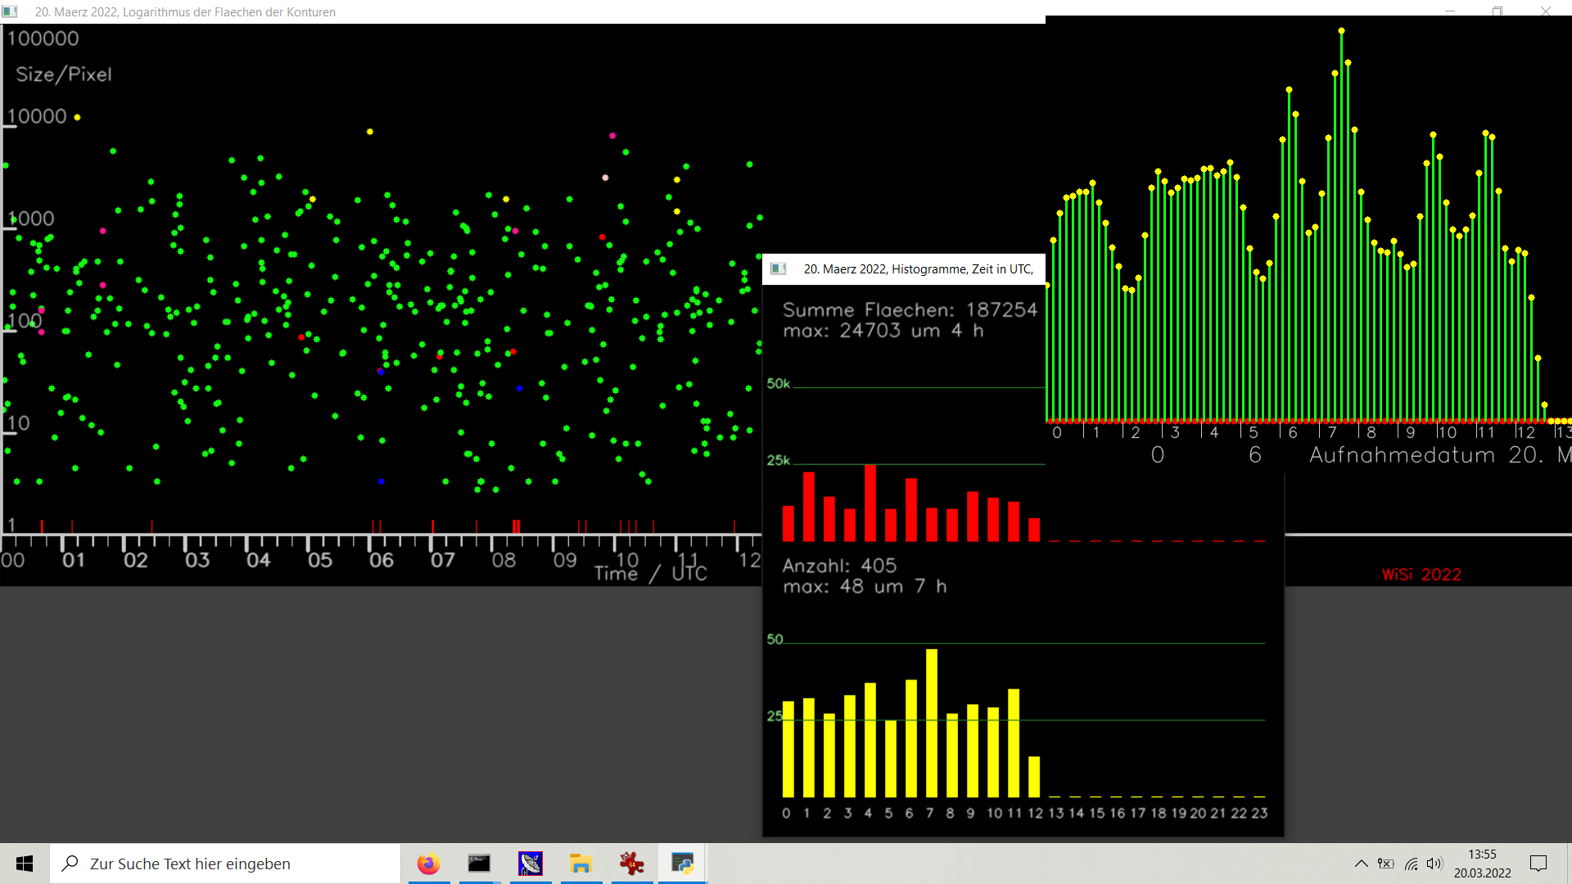
Task: Select the Logarithmus der Flaechen window title
Action: coord(185,12)
